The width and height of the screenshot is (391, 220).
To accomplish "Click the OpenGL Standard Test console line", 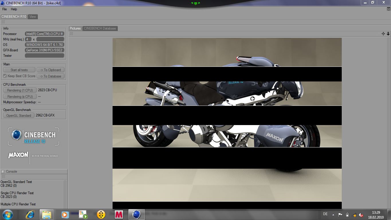I will [16, 182].
